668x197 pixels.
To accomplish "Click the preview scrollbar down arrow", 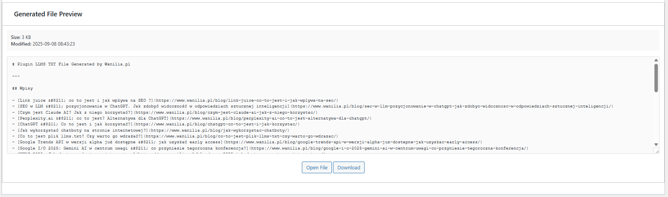I will point(656,144).
